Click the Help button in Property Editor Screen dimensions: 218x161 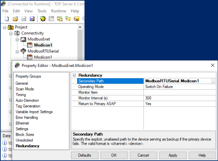[202, 155]
